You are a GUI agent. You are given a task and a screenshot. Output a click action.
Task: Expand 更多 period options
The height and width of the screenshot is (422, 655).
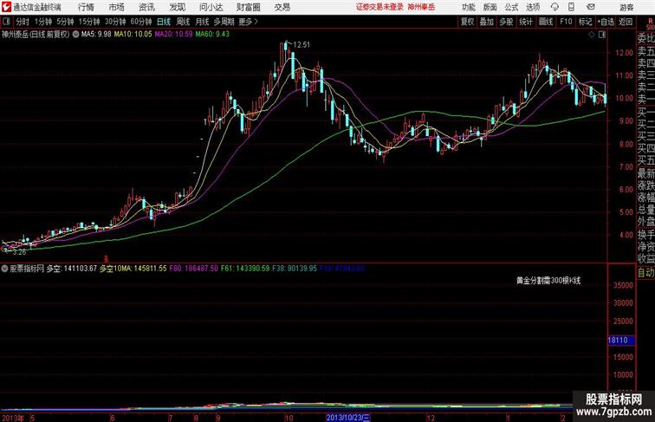[248, 22]
